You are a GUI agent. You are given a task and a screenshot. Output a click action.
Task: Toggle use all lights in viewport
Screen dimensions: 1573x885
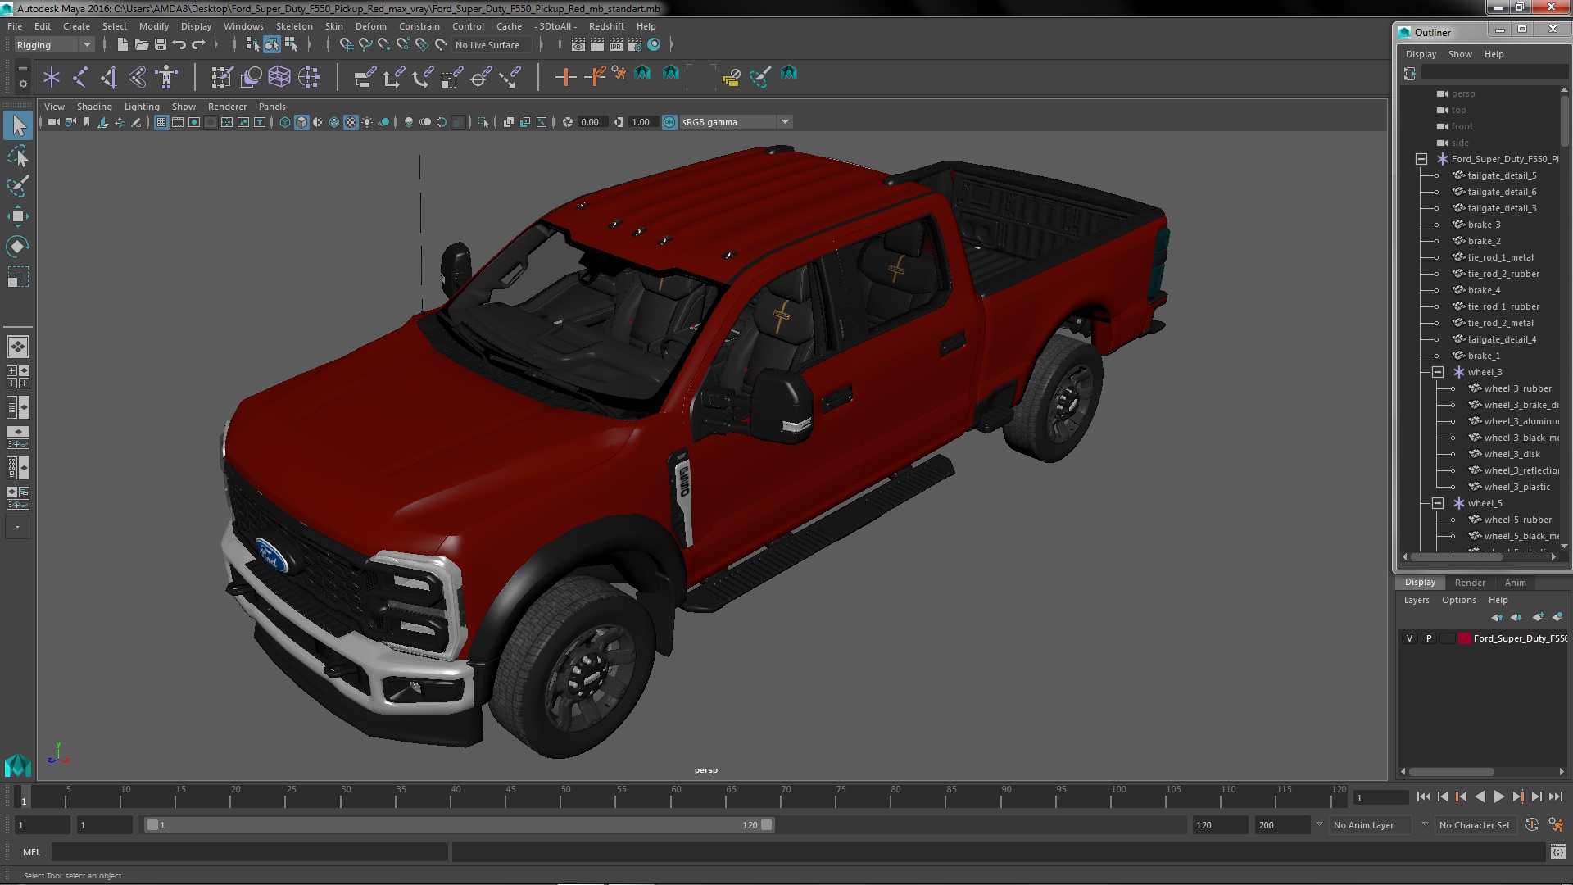367,122
